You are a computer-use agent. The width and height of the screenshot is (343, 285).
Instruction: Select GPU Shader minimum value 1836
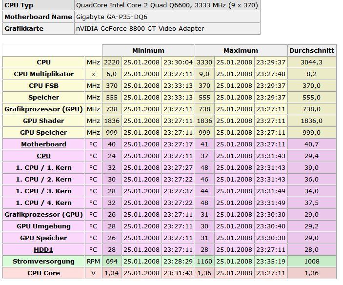point(112,121)
